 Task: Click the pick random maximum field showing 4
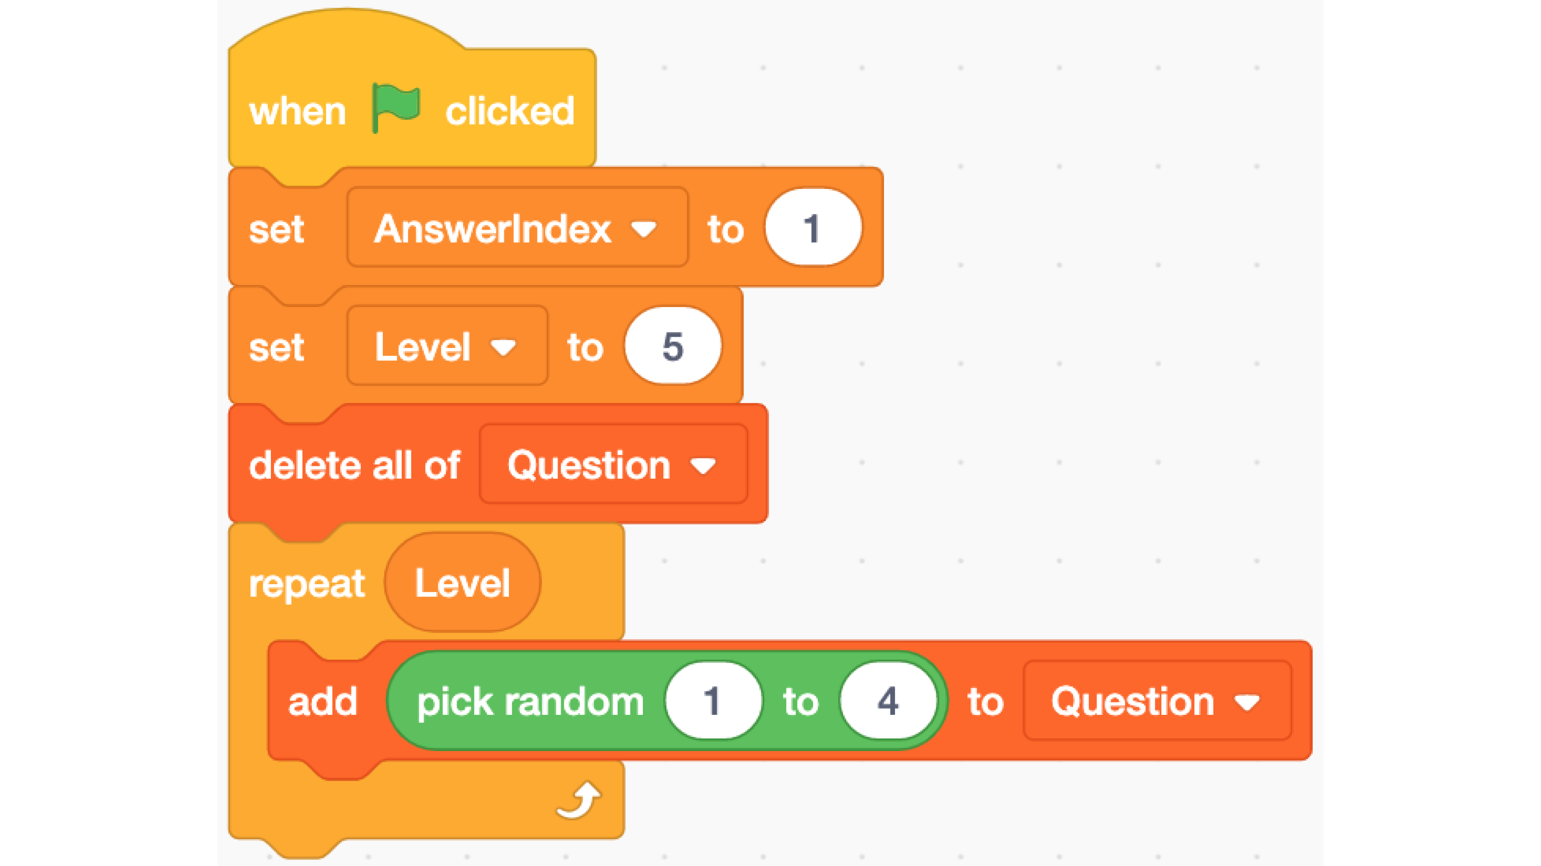click(x=888, y=700)
